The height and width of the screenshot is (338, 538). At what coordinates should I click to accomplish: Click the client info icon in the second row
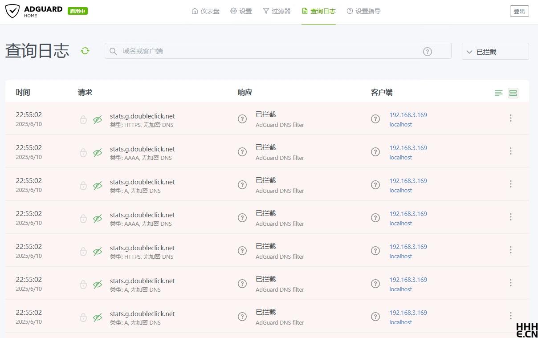point(375,152)
